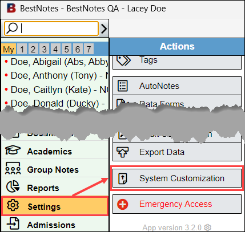Open the Settings module
Image resolution: width=245 pixels, height=232 pixels.
[55, 206]
